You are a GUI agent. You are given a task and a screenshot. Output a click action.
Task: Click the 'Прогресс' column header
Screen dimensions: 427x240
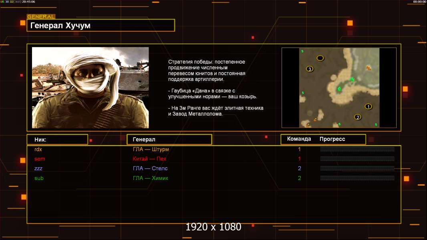tap(332, 139)
